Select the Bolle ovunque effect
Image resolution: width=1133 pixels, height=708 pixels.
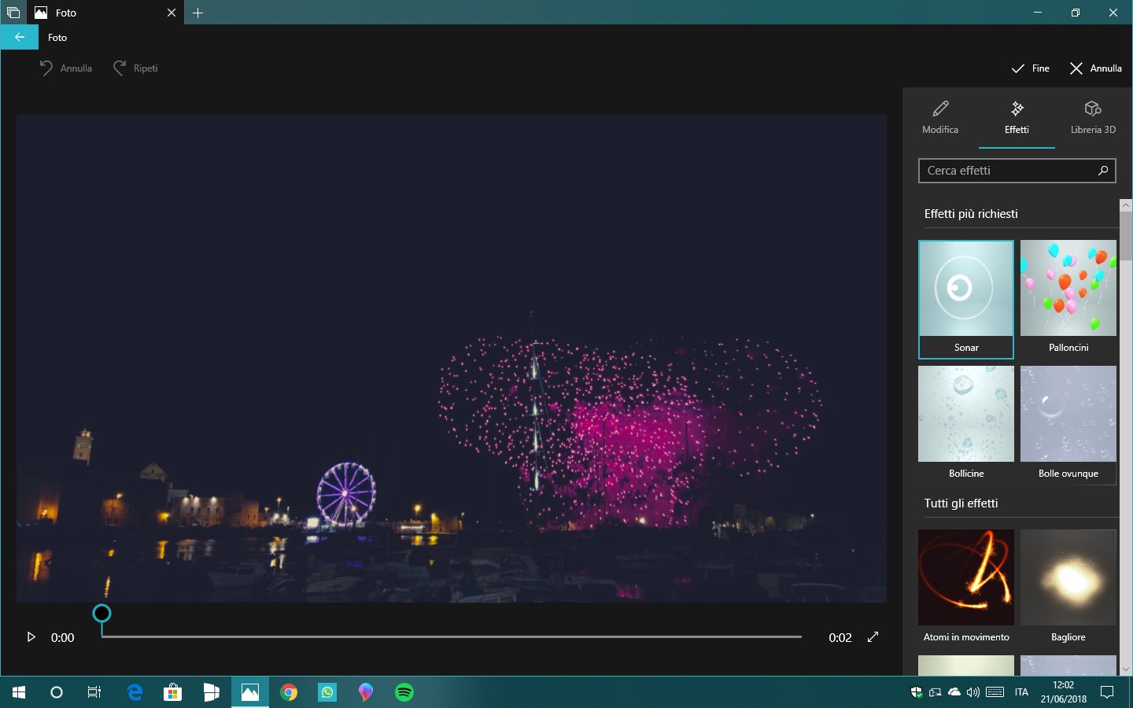click(x=1068, y=425)
